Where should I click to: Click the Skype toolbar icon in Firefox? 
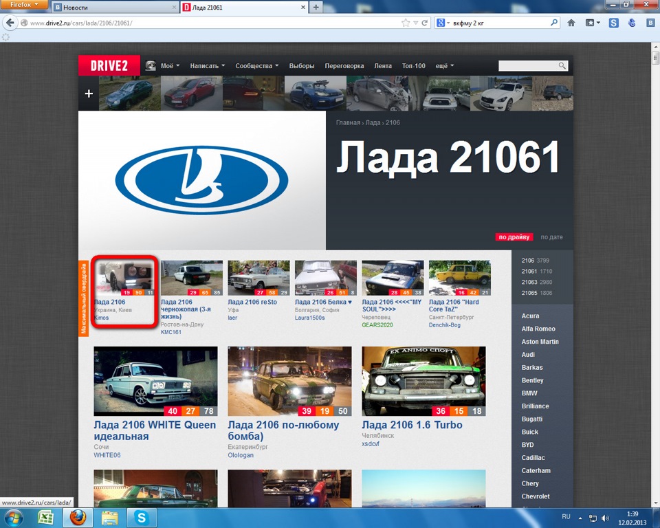coord(614,23)
